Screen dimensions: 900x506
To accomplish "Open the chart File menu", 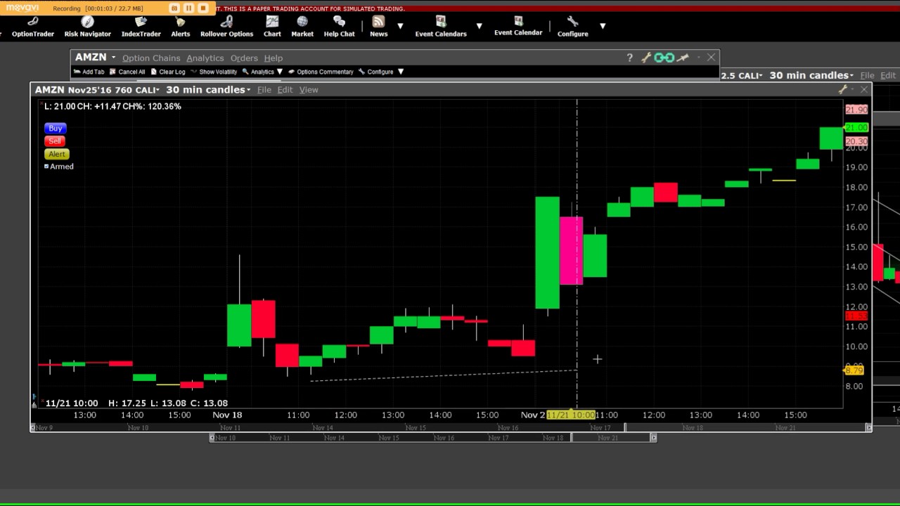I will tap(264, 90).
